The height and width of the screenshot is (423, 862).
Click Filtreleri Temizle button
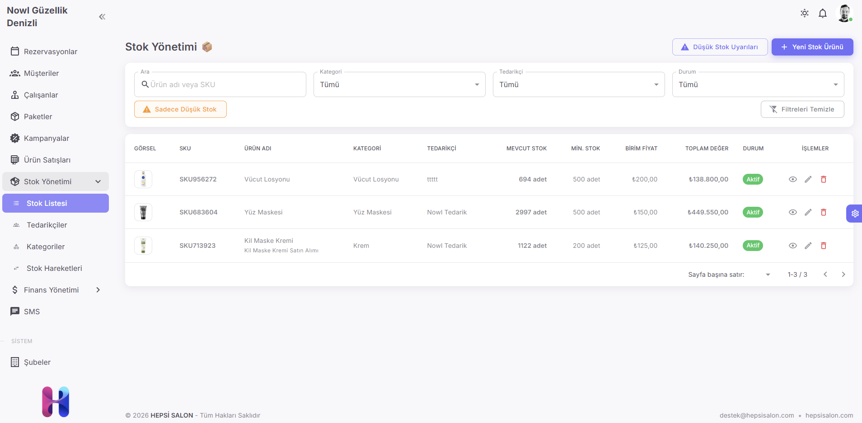point(802,109)
